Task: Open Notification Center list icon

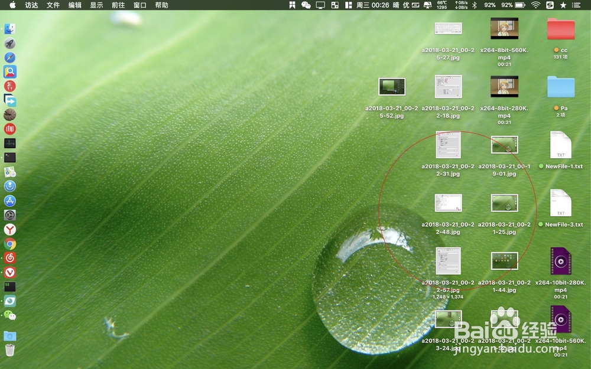Action: point(576,5)
